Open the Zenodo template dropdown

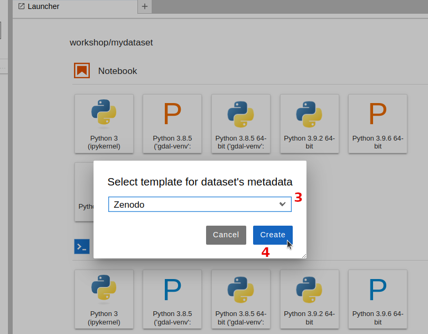tap(200, 205)
